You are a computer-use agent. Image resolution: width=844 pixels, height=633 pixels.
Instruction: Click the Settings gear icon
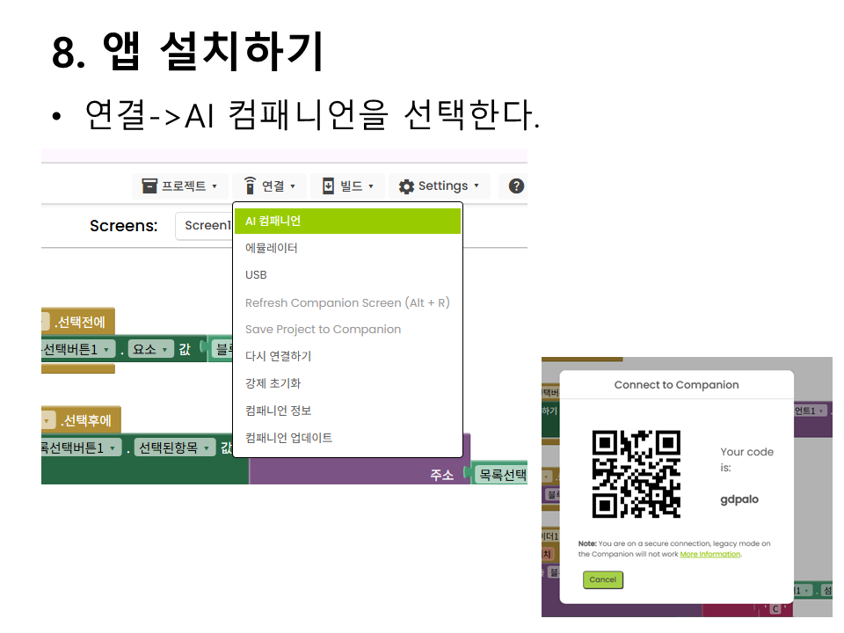pos(406,186)
